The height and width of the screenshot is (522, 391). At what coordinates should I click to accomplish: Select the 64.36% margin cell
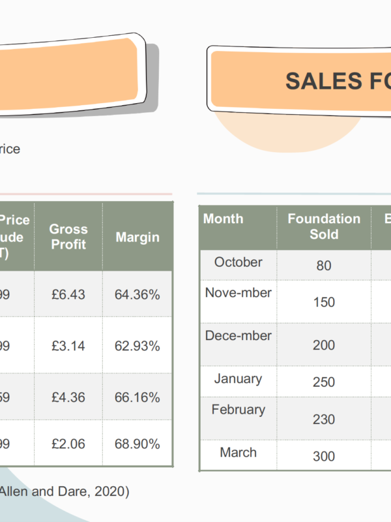pos(138,294)
